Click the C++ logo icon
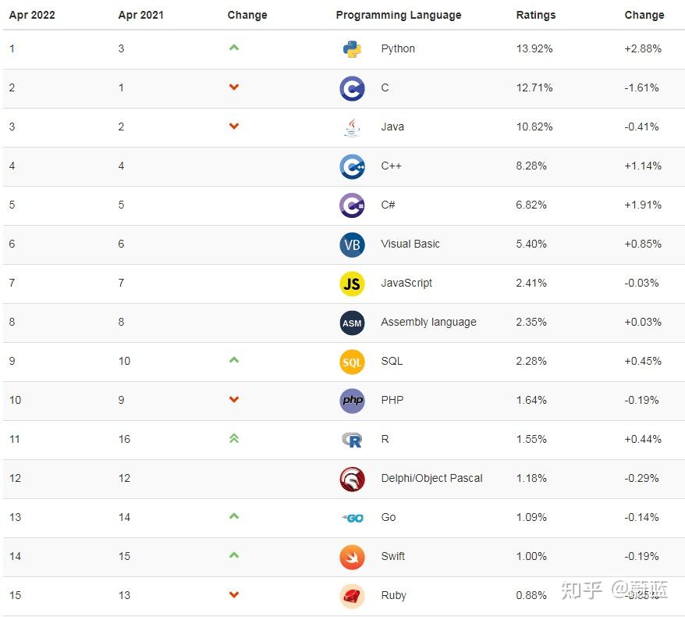Image resolution: width=685 pixels, height=617 pixels. click(x=352, y=166)
